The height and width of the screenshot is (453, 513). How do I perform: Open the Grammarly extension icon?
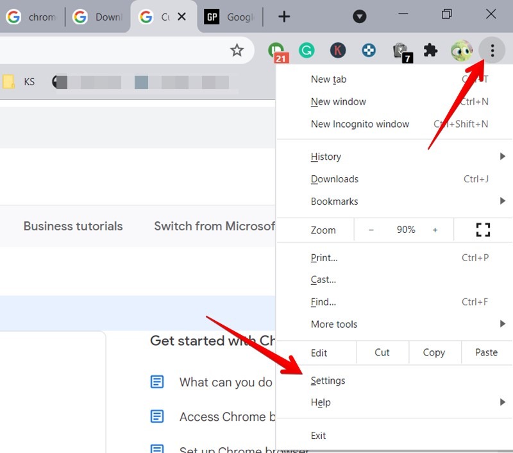click(x=307, y=50)
